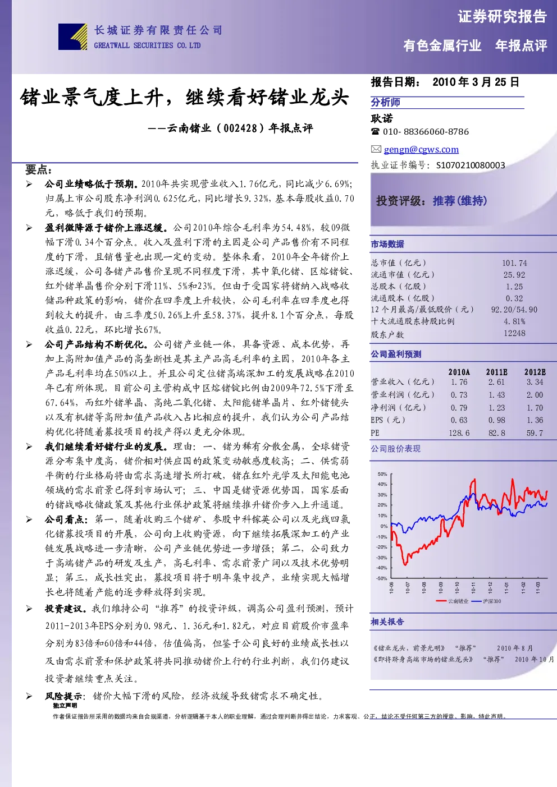The image size is (557, 787).
Task: Click GREATWALL SECURITIES CO. LTD text
Action: pyautogui.click(x=147, y=45)
